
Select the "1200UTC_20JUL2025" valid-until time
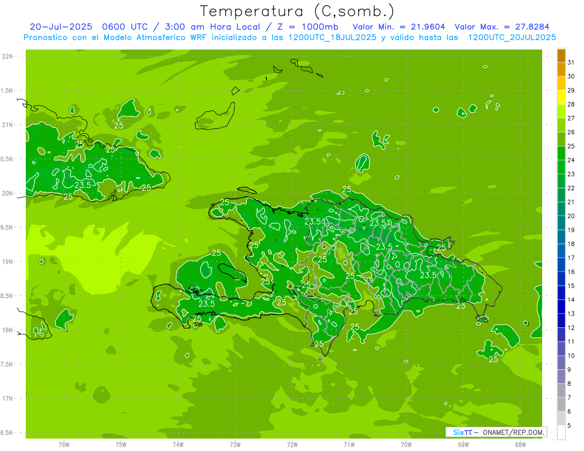click(x=511, y=37)
